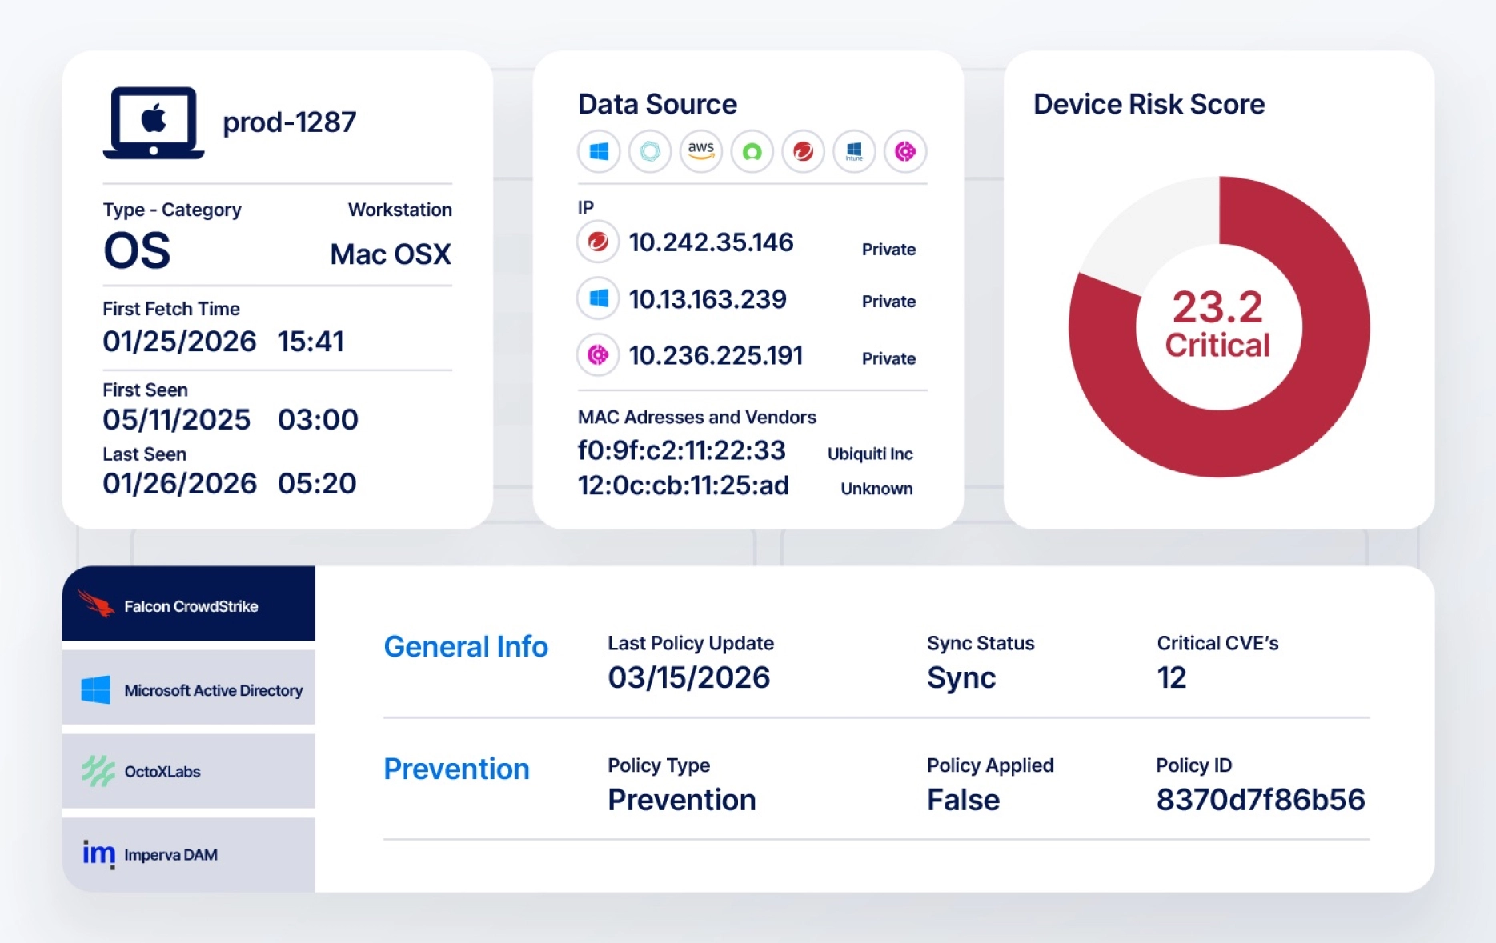The height and width of the screenshot is (943, 1496).
Task: Click IP address 10.13.163.239
Action: pos(708,298)
